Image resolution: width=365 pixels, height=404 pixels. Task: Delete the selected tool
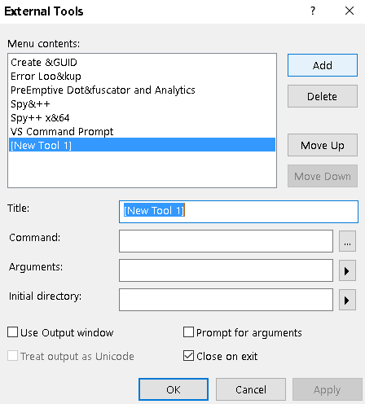[x=323, y=96]
